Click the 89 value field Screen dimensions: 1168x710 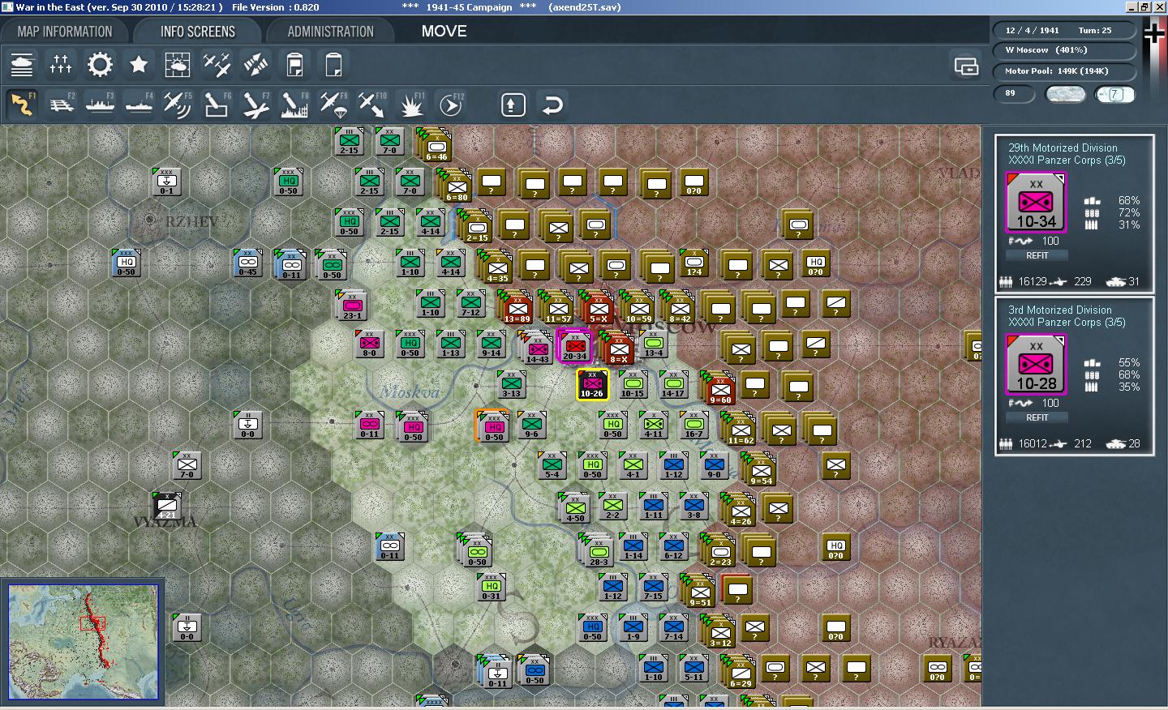pyautogui.click(x=1015, y=94)
